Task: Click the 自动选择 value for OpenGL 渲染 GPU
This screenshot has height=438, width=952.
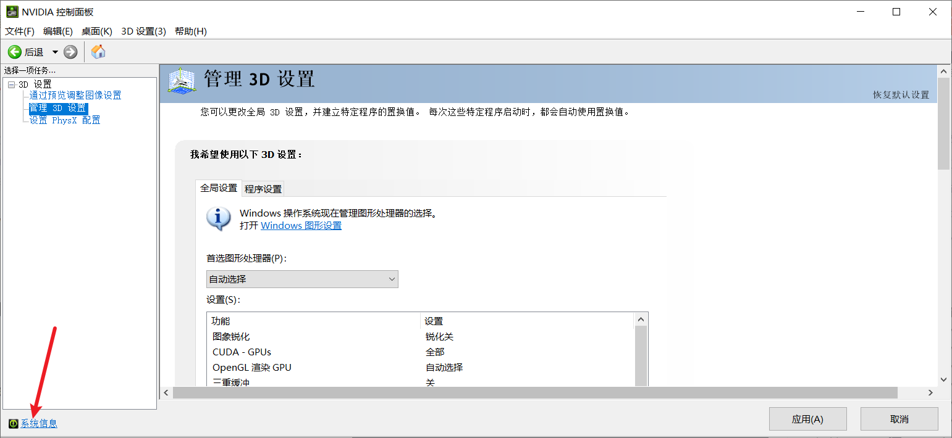Action: pyautogui.click(x=444, y=368)
